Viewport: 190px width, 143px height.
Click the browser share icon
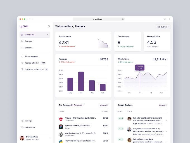[x=165, y=19]
